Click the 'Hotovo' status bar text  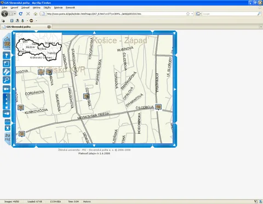87,202
